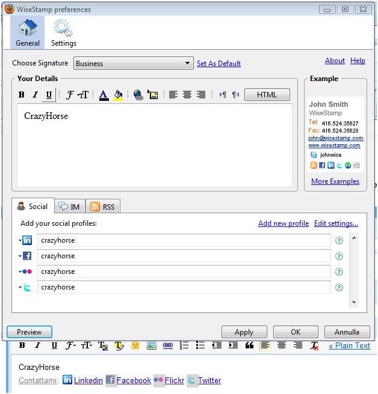The width and height of the screenshot is (378, 394).
Task: Click the background highlight paint bucket icon
Action: tap(118, 95)
